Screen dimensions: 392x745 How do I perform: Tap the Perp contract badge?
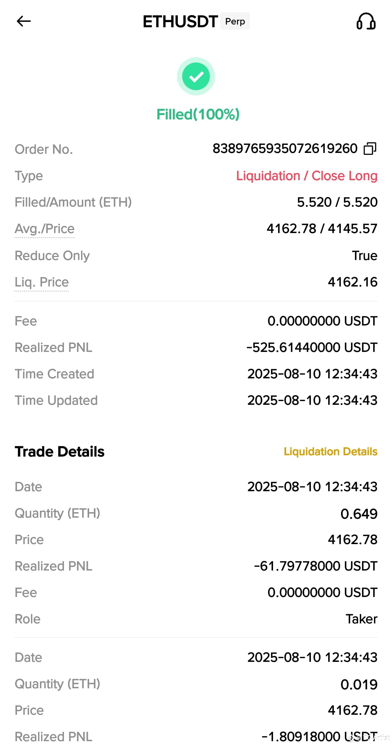[x=235, y=21]
